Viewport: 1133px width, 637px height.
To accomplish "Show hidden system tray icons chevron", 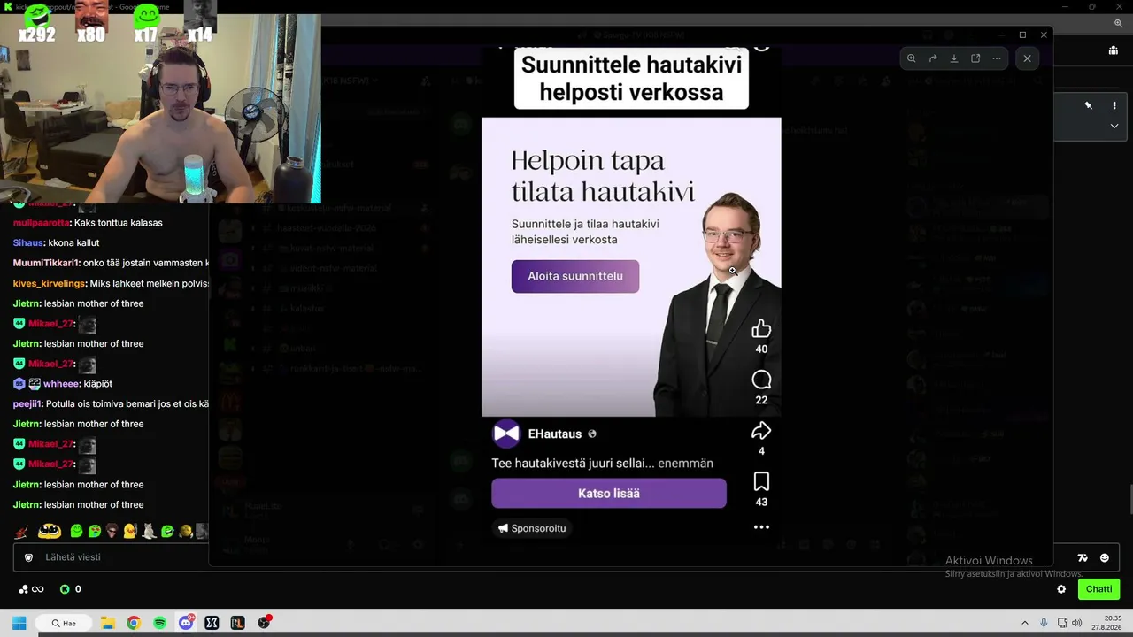I will point(1025,623).
